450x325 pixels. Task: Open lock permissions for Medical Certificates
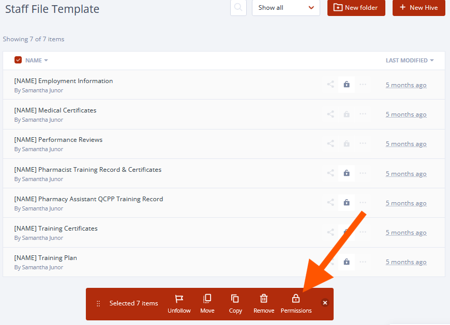[347, 114]
